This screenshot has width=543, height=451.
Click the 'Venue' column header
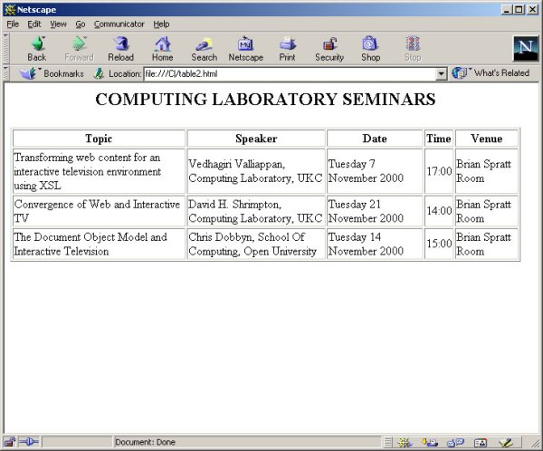tap(487, 139)
